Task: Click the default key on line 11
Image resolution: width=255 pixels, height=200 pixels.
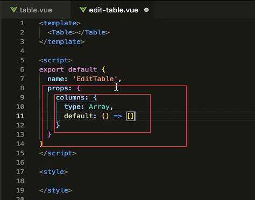Action: tap(78, 116)
